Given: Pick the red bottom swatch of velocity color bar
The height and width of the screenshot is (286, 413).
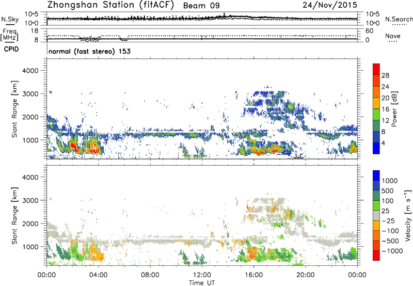Looking at the screenshot, I should (376, 256).
